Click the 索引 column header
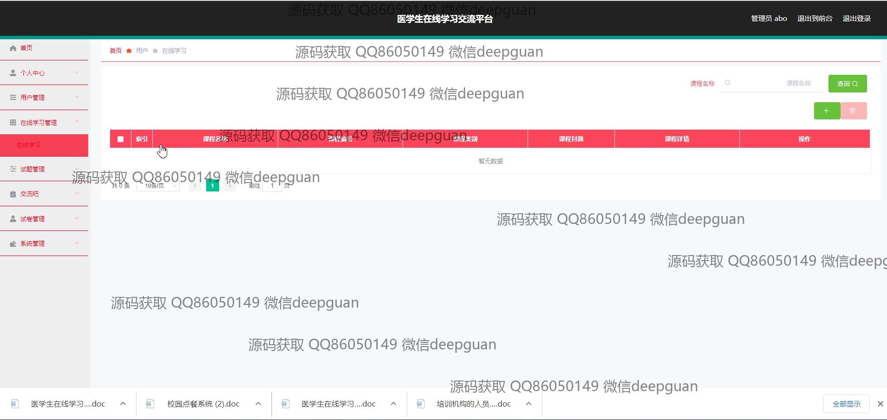This screenshot has width=887, height=420. 142,139
